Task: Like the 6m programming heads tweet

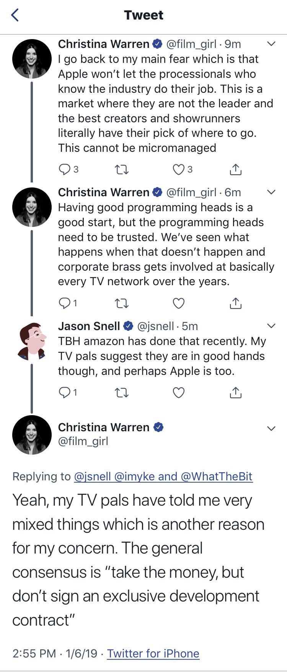Action: [179, 303]
